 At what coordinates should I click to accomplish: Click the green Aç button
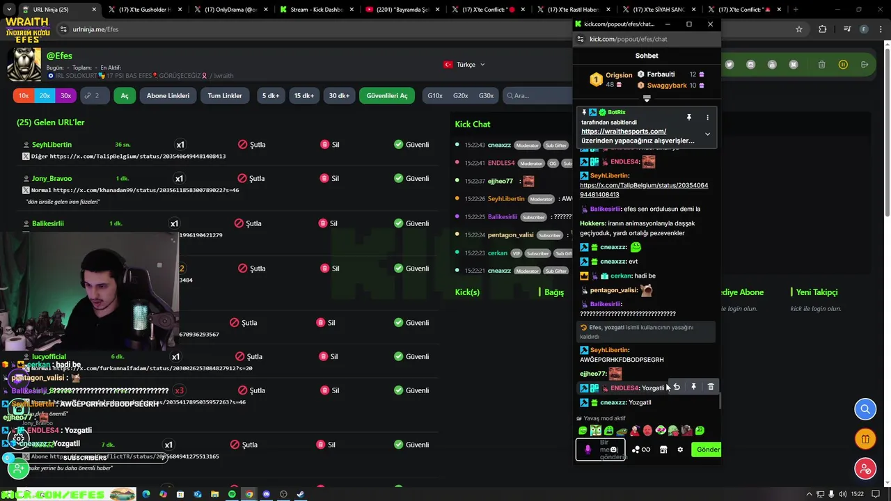coord(125,95)
